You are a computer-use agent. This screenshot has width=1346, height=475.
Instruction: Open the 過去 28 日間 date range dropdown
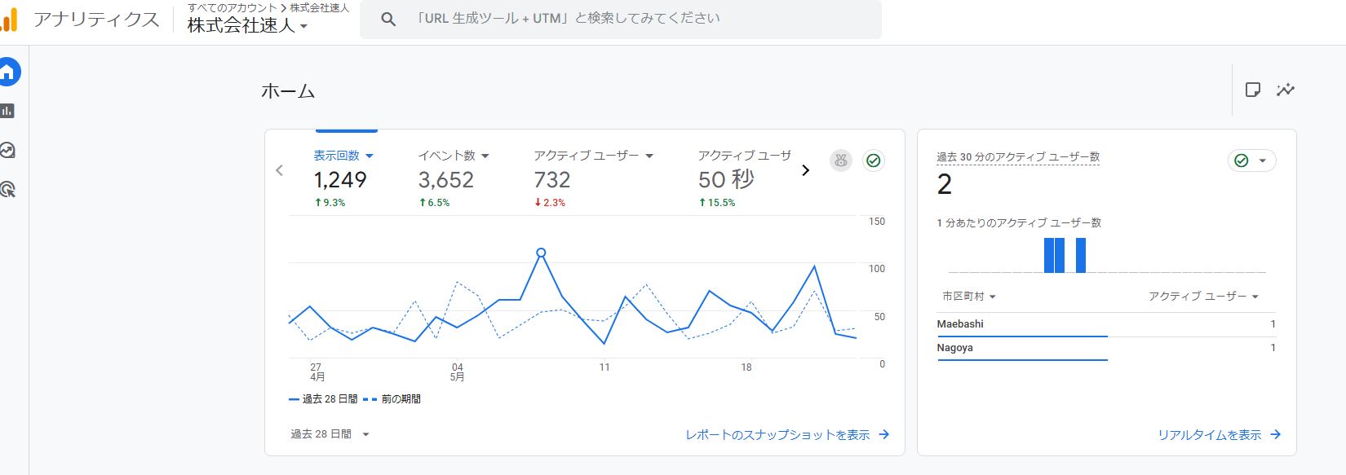(x=330, y=434)
